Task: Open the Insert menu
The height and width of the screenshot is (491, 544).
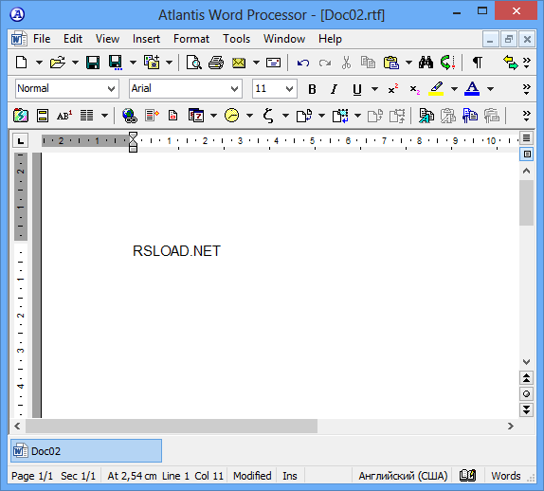Action: [x=146, y=39]
